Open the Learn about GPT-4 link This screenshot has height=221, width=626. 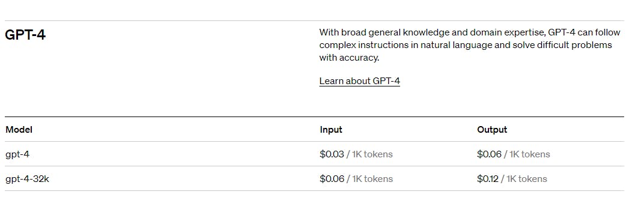(x=359, y=81)
